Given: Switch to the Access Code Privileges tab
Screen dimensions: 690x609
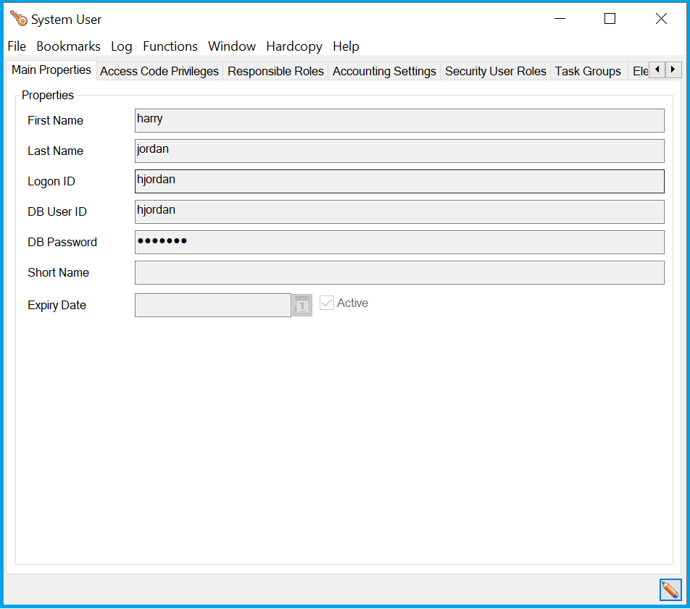Looking at the screenshot, I should [159, 71].
